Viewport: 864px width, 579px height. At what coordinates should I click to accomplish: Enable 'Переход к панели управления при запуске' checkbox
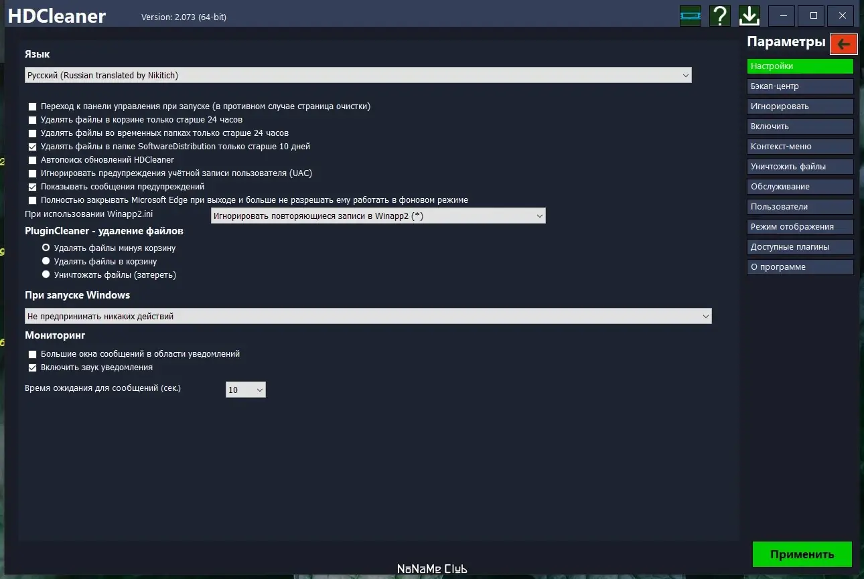point(32,106)
